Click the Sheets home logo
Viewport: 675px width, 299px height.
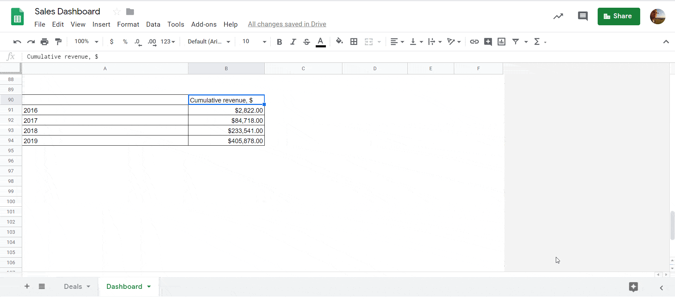[17, 16]
